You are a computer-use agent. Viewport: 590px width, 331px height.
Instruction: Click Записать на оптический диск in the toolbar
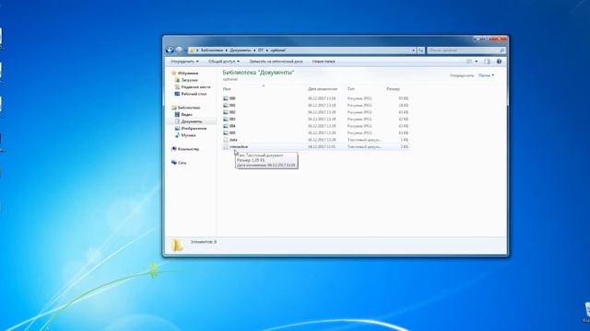276,62
